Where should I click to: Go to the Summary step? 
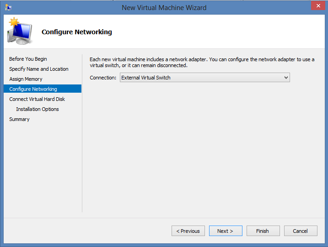19,119
